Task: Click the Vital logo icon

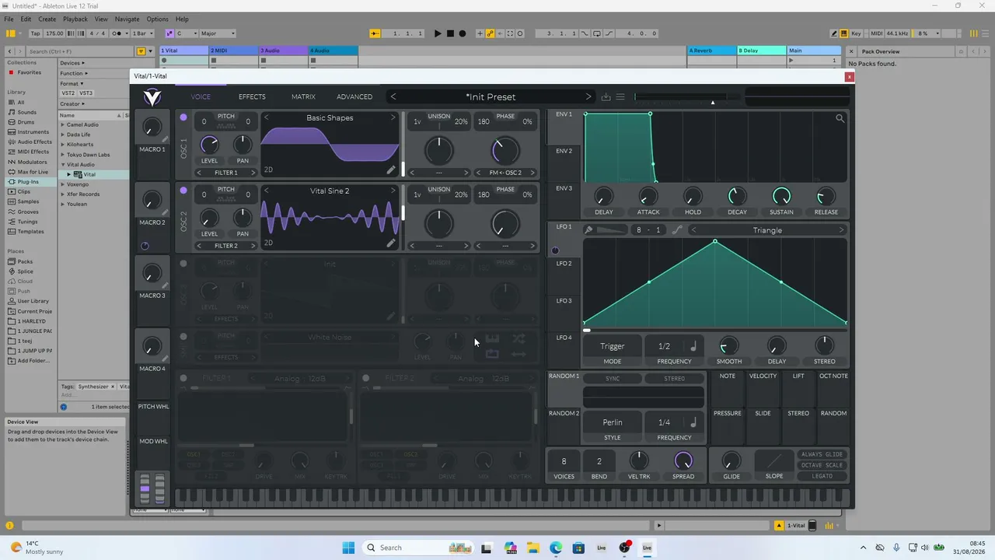Action: point(152,96)
